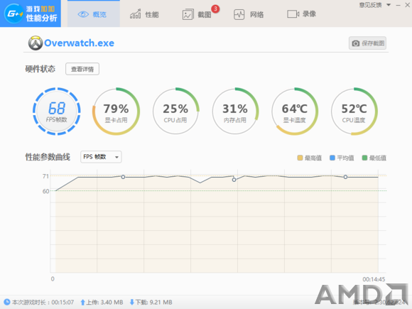Click the 64℃ 显卡温度 gauge
This screenshot has height=309, width=412.
click(x=295, y=112)
